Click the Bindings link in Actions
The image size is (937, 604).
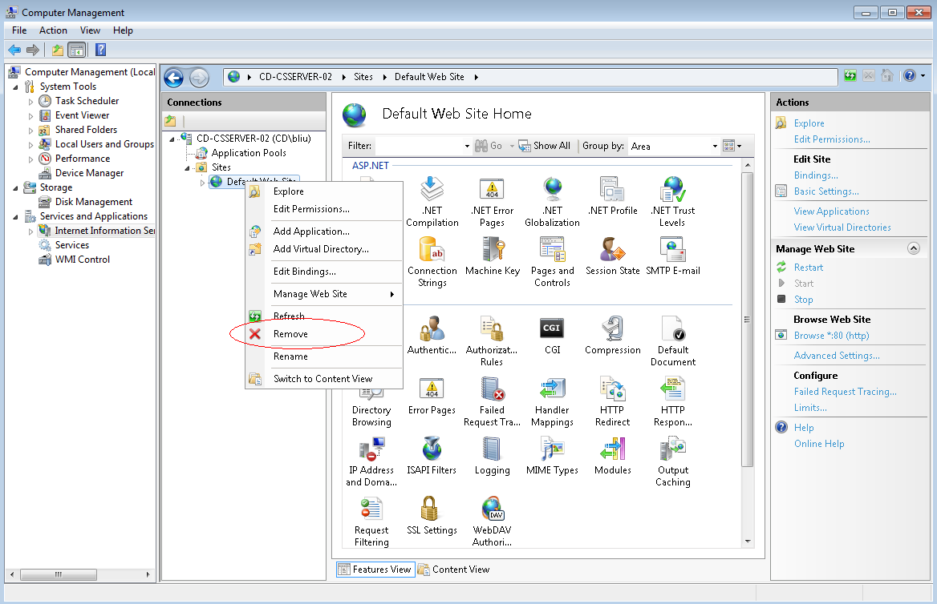(816, 175)
